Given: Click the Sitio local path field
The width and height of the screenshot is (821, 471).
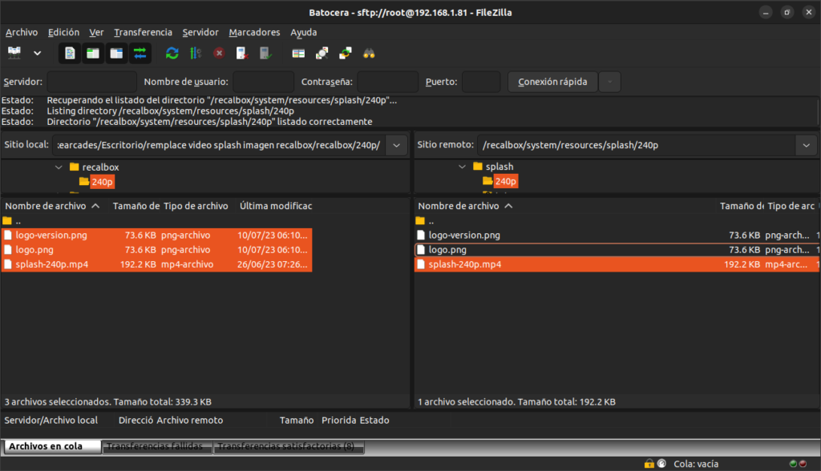Looking at the screenshot, I should 219,145.
